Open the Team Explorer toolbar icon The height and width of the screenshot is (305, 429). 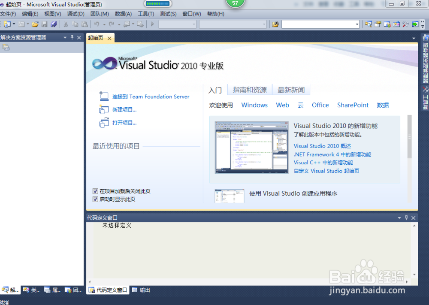pos(387,24)
